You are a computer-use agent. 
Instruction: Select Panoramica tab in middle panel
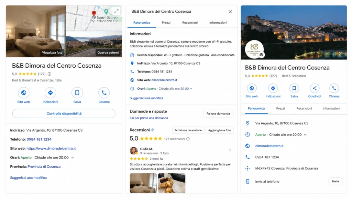(x=142, y=23)
